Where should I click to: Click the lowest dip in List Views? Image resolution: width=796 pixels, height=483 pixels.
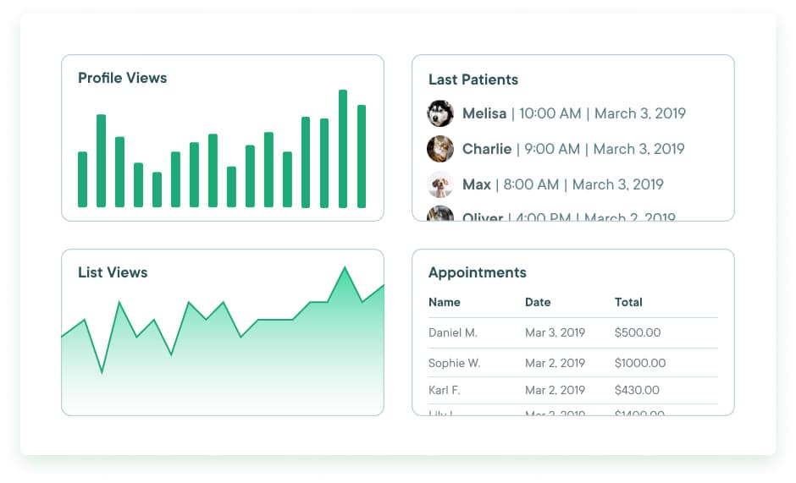102,370
